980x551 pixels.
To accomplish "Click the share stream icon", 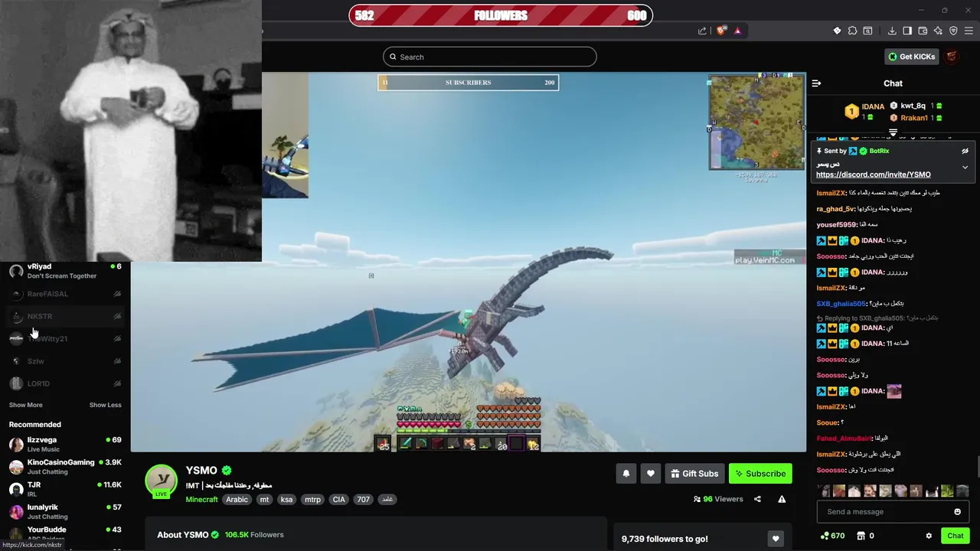I will click(757, 499).
